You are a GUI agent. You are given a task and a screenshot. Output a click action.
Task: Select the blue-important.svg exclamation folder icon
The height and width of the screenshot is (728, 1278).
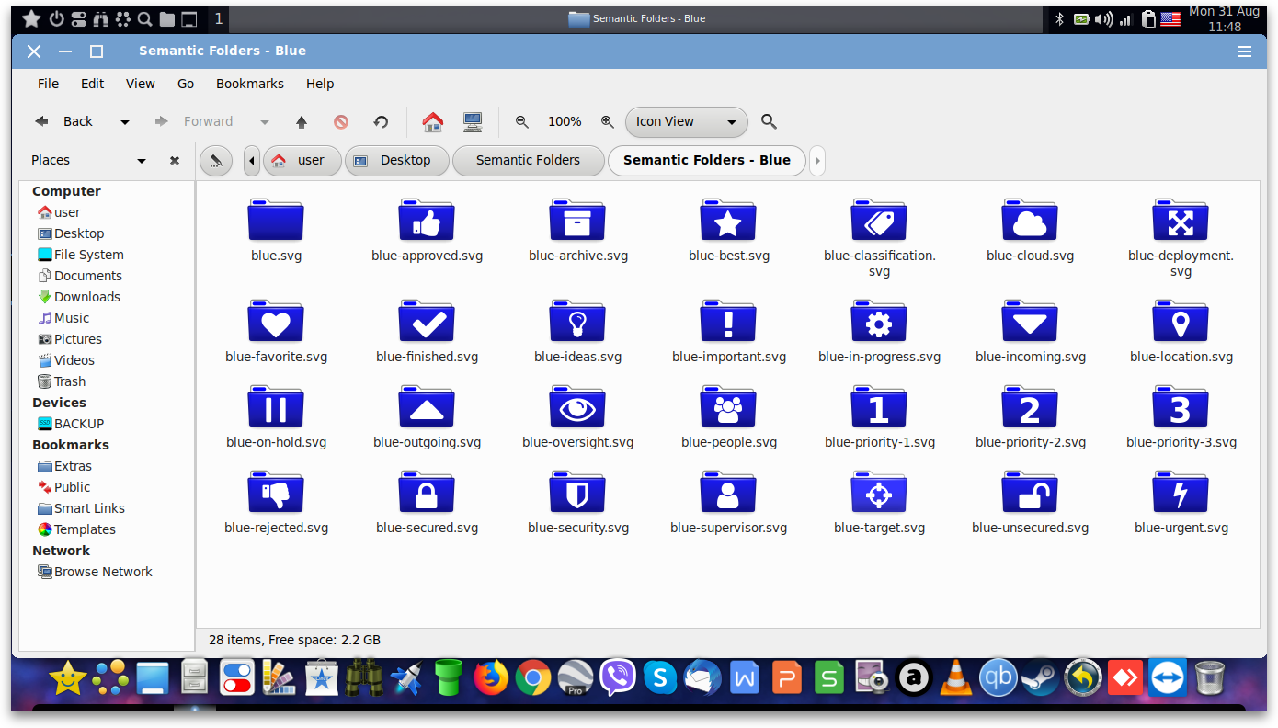[728, 321]
